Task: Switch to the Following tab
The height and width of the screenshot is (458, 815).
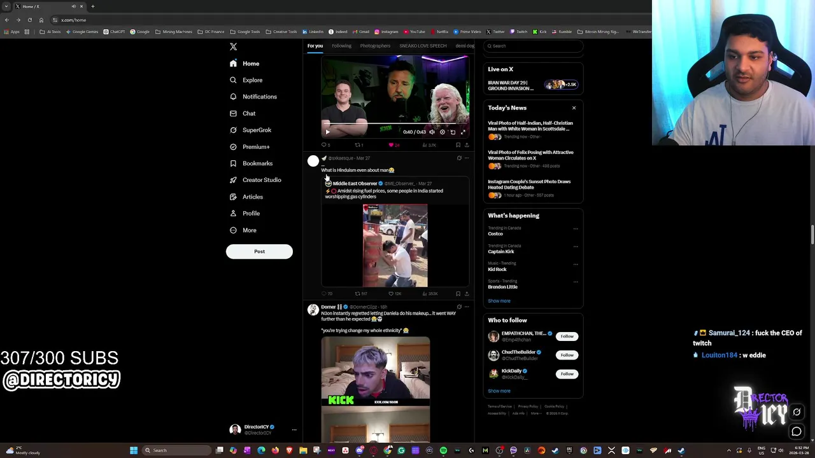Action: point(341,46)
